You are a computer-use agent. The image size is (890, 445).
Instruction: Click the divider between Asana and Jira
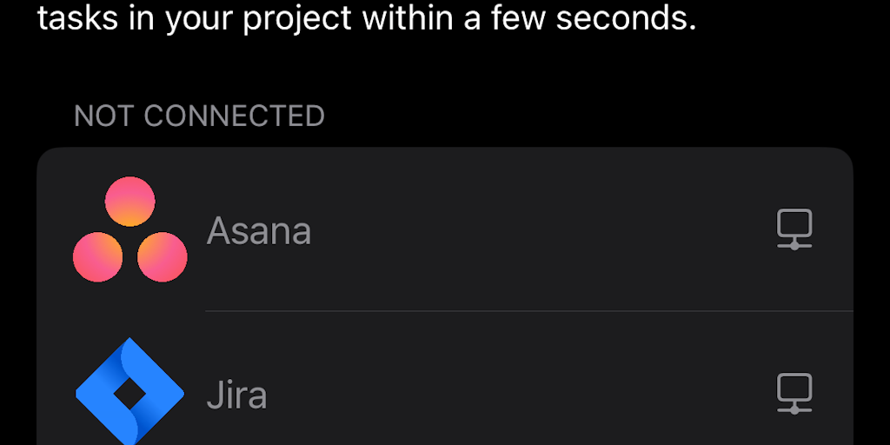pyautogui.click(x=528, y=310)
